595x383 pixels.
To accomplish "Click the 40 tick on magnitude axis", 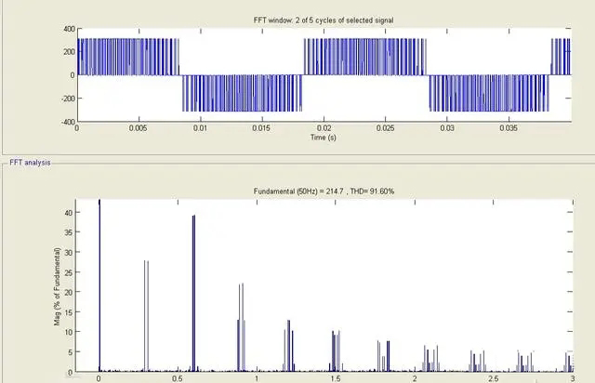I will tap(67, 212).
